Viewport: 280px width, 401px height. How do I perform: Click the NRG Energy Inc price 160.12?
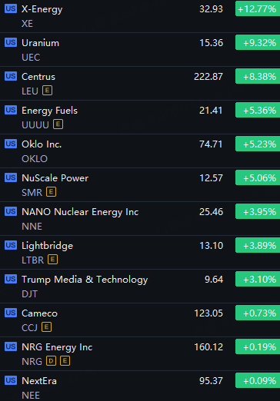tap(208, 347)
